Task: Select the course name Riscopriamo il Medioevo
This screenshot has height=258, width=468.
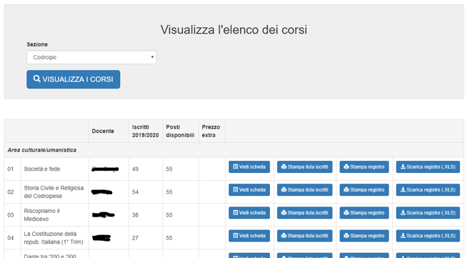Action: point(41,215)
